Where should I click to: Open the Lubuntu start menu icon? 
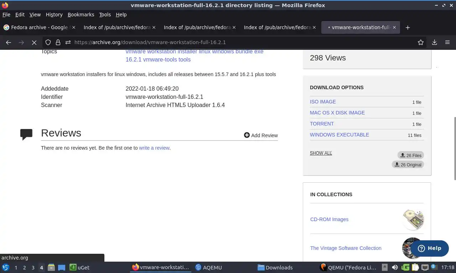[x=6, y=267]
